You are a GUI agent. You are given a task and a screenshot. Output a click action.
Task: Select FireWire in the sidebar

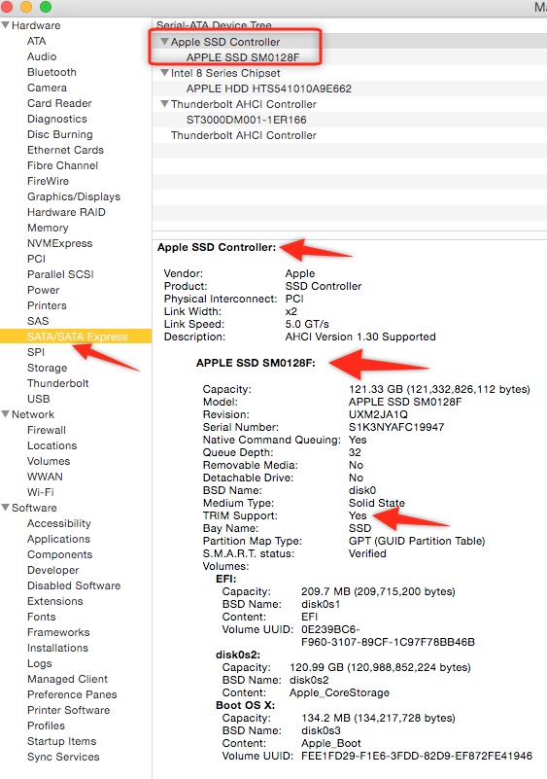[x=48, y=181]
